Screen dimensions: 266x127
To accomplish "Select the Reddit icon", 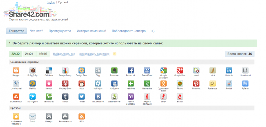I will pyautogui.click(x=229, y=83).
